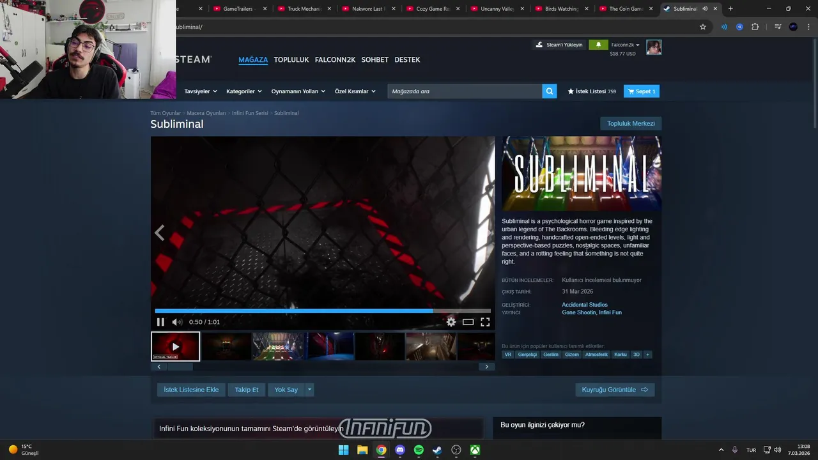Image resolution: width=818 pixels, height=460 pixels.
Task: Click the Steam'i Yükleyin install button
Action: click(x=559, y=45)
